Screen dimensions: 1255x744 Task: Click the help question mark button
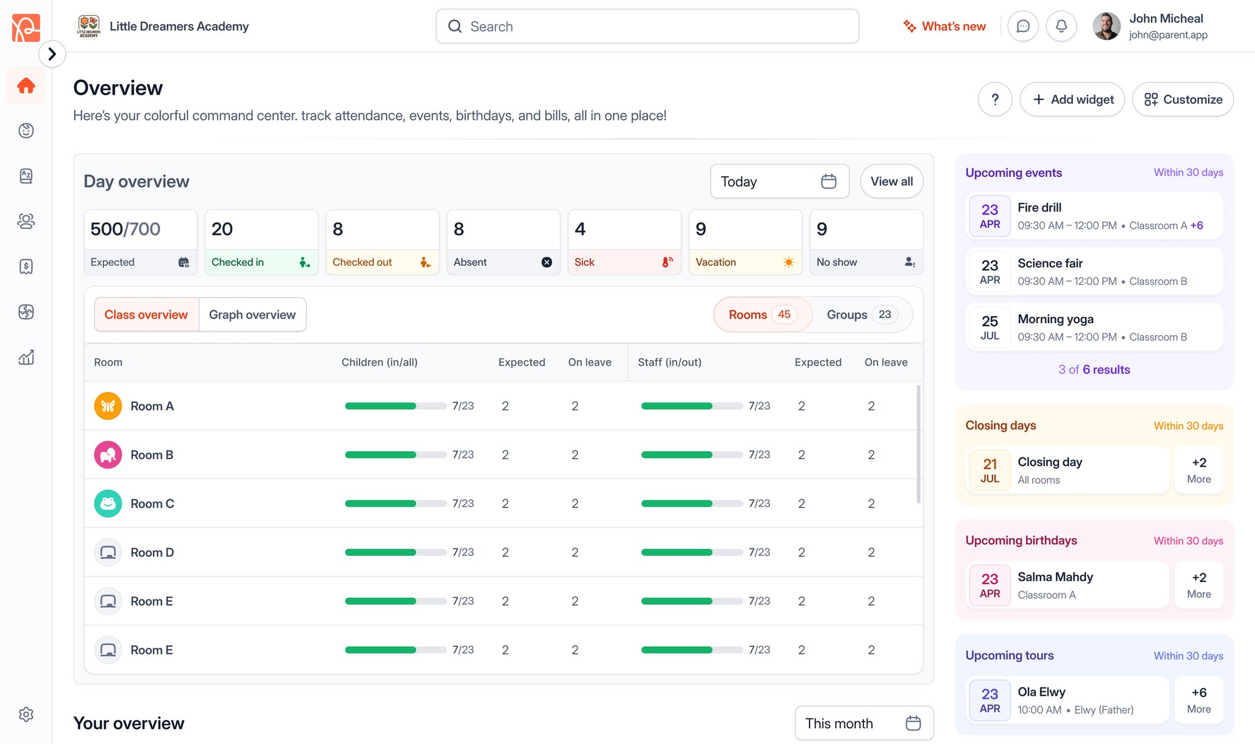coord(995,99)
